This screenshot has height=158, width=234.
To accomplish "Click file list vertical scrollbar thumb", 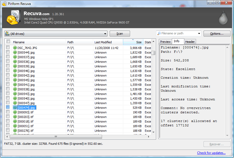I will (153, 53).
